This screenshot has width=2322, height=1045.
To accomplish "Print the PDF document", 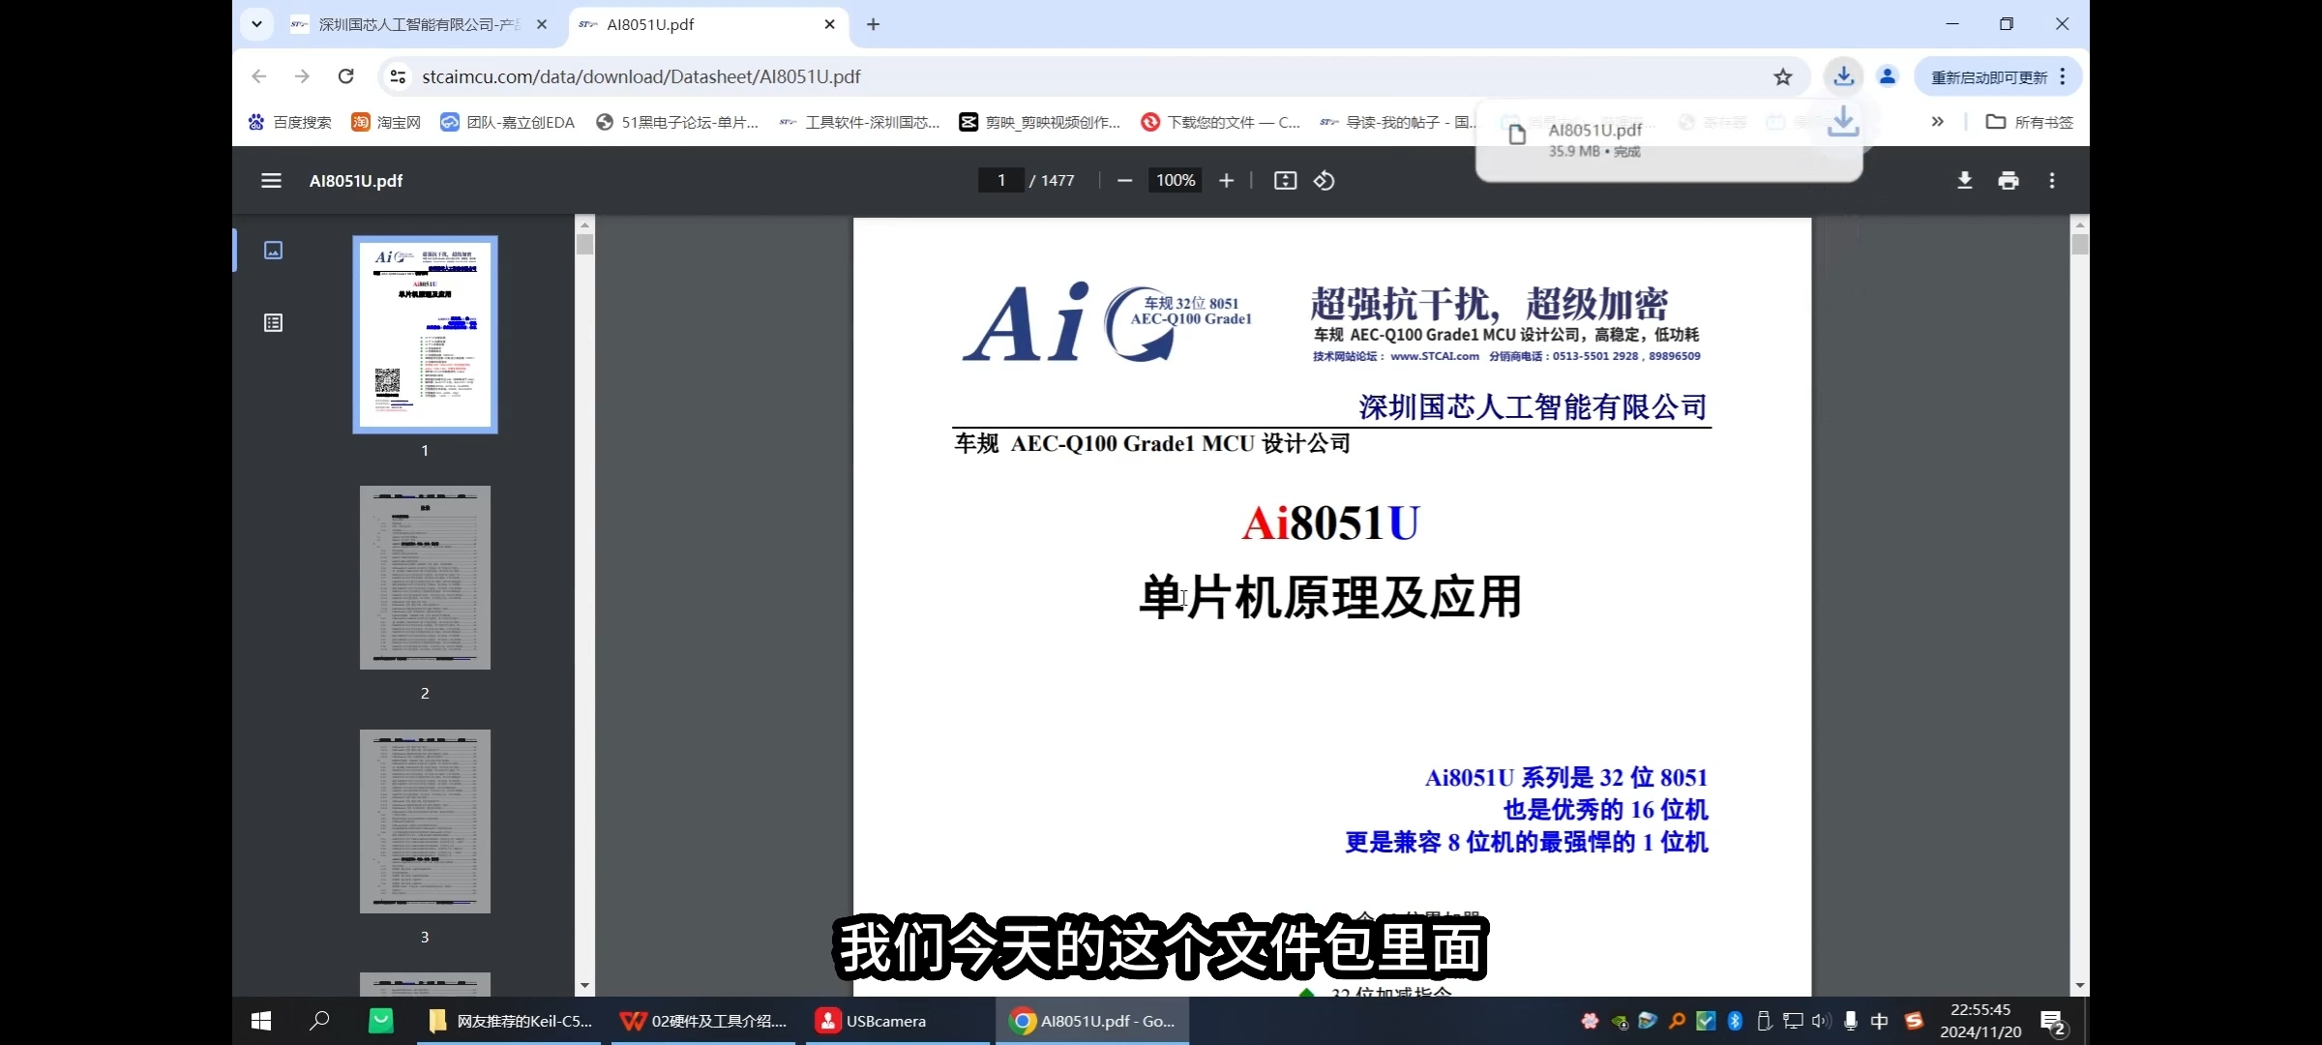I will pyautogui.click(x=2009, y=181).
